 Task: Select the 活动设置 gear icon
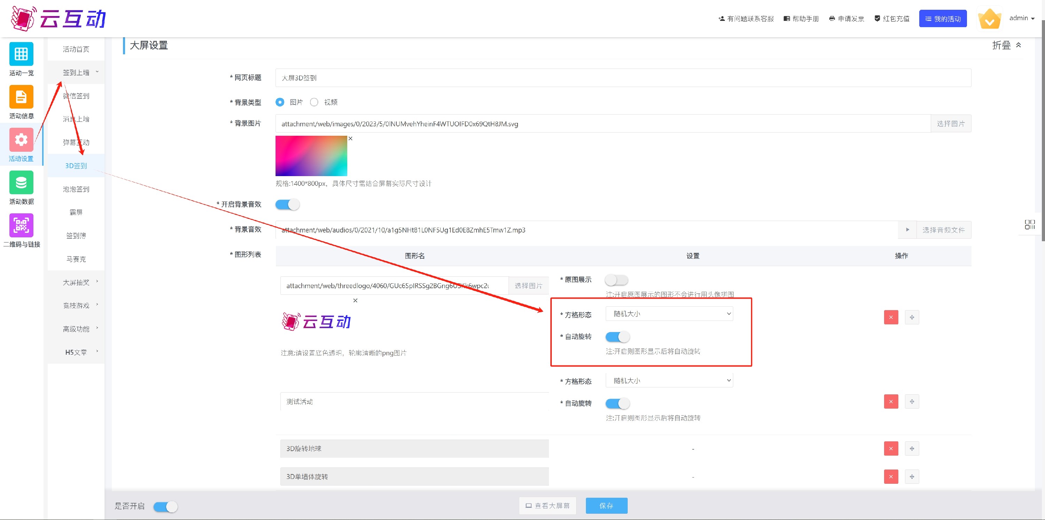(x=21, y=140)
